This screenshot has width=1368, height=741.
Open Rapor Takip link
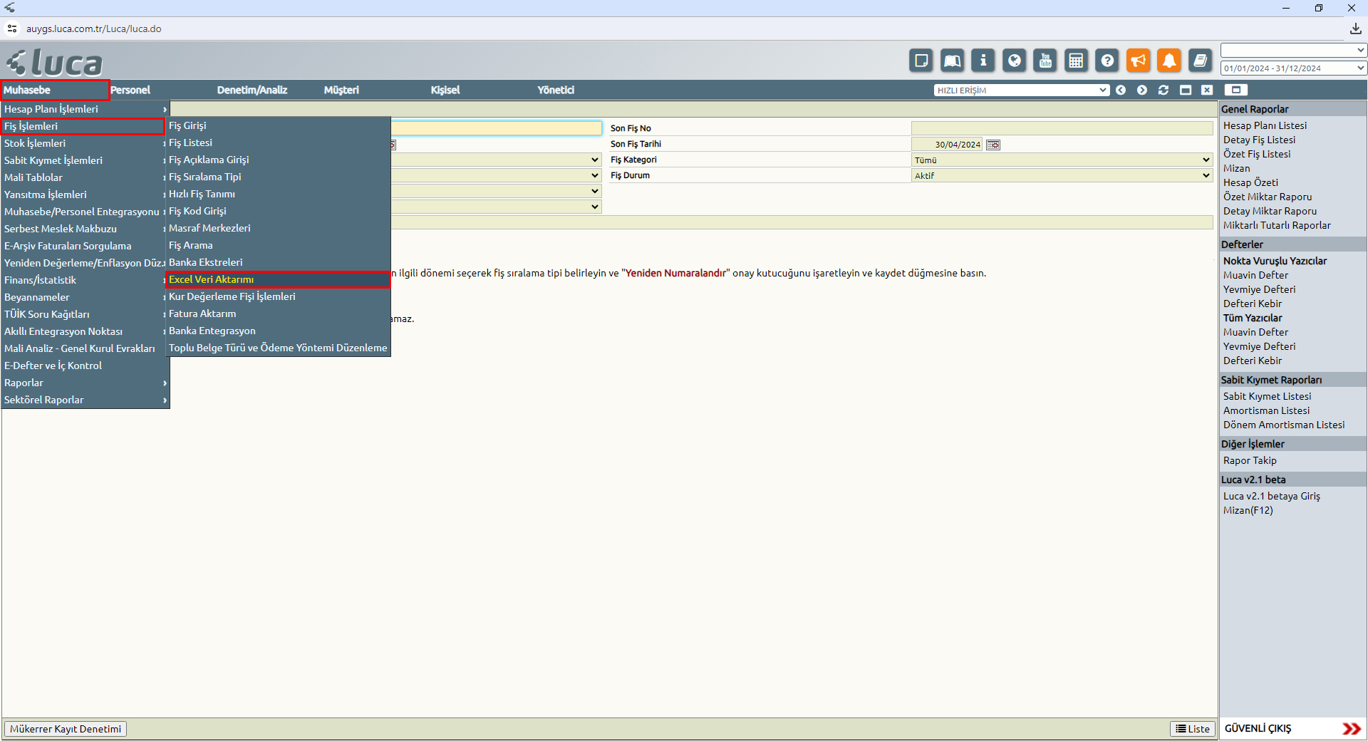[x=1250, y=460]
